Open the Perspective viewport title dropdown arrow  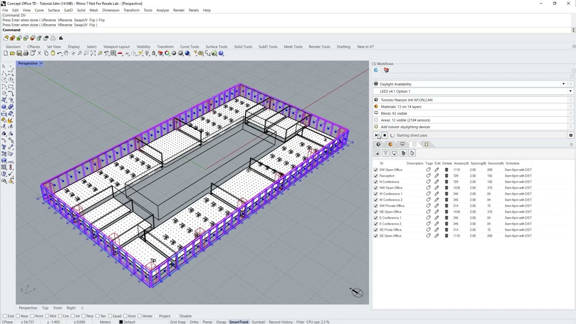pos(41,63)
